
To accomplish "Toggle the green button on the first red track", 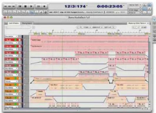I will click(x=16, y=40).
